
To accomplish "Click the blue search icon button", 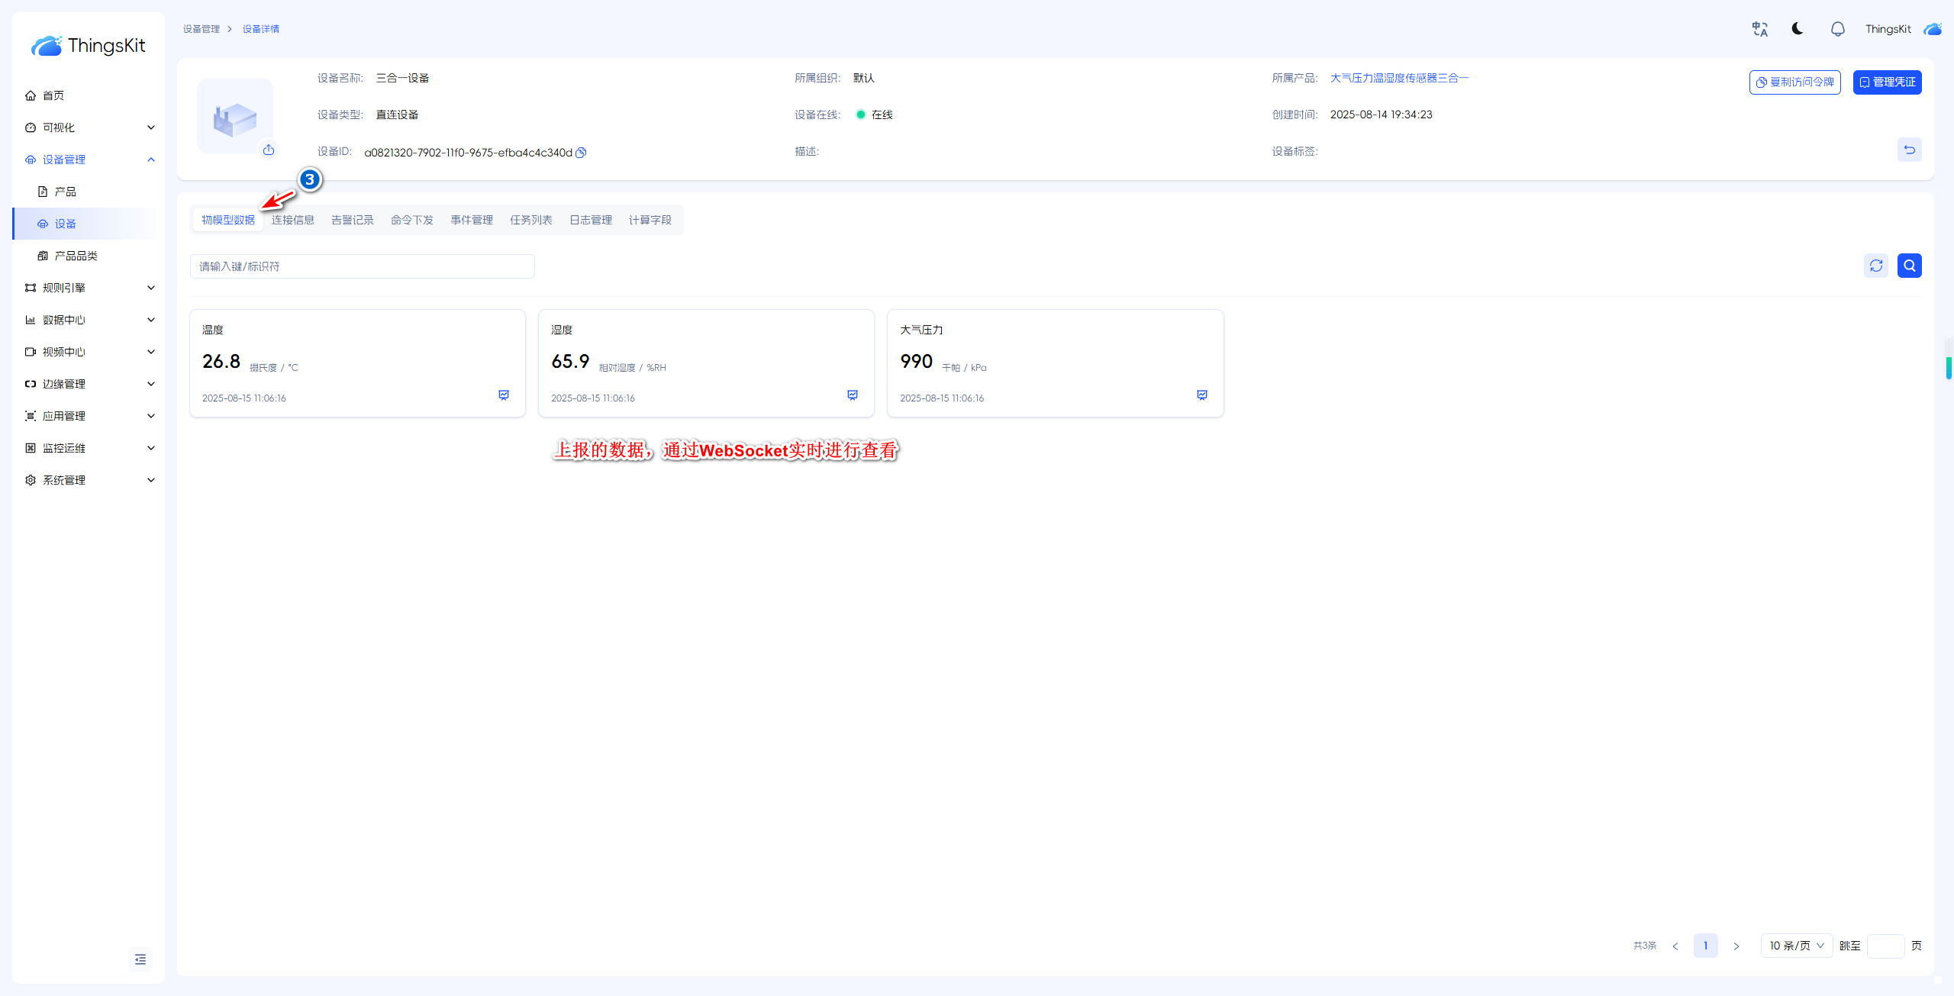I will (1909, 266).
